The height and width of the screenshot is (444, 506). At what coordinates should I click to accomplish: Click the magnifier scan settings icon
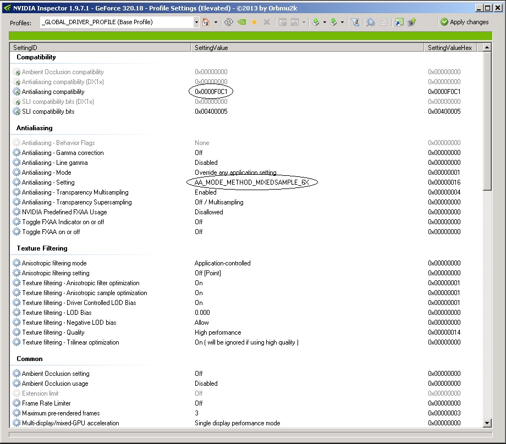[371, 22]
